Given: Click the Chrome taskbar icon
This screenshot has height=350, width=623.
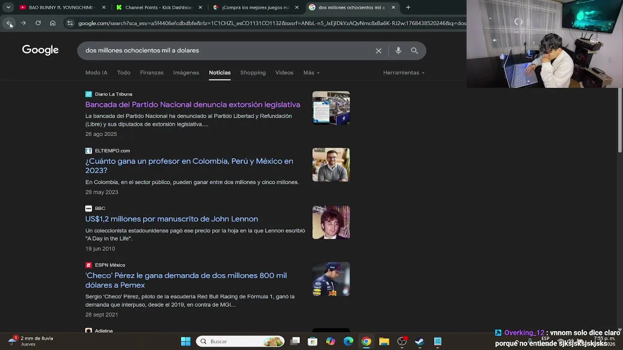Looking at the screenshot, I should (366, 341).
